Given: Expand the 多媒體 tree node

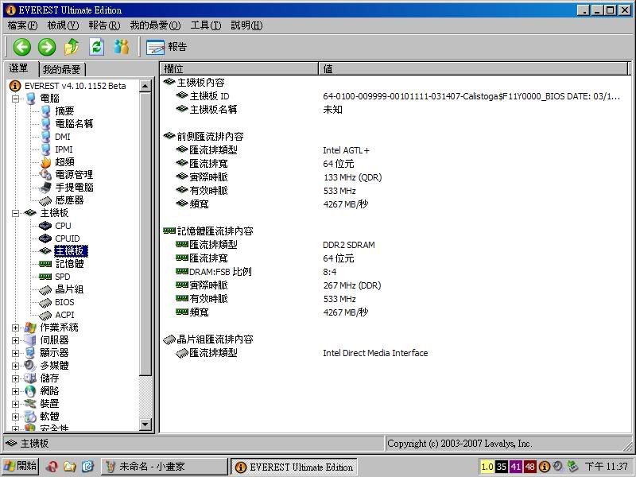Looking at the screenshot, I should (15, 366).
